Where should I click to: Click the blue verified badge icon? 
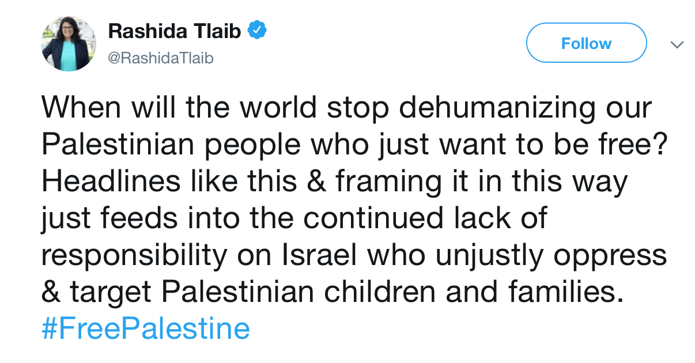(x=256, y=31)
